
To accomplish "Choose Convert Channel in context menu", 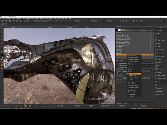I will click(134, 61).
